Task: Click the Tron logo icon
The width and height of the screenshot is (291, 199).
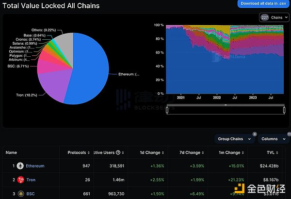Action: (x=20, y=180)
